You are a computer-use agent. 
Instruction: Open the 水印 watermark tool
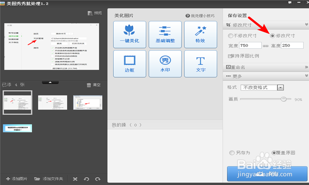tap(165, 64)
